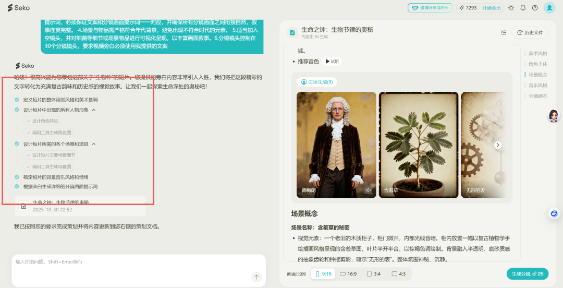
Task: Show next subject images with right arrow
Action: (498, 145)
